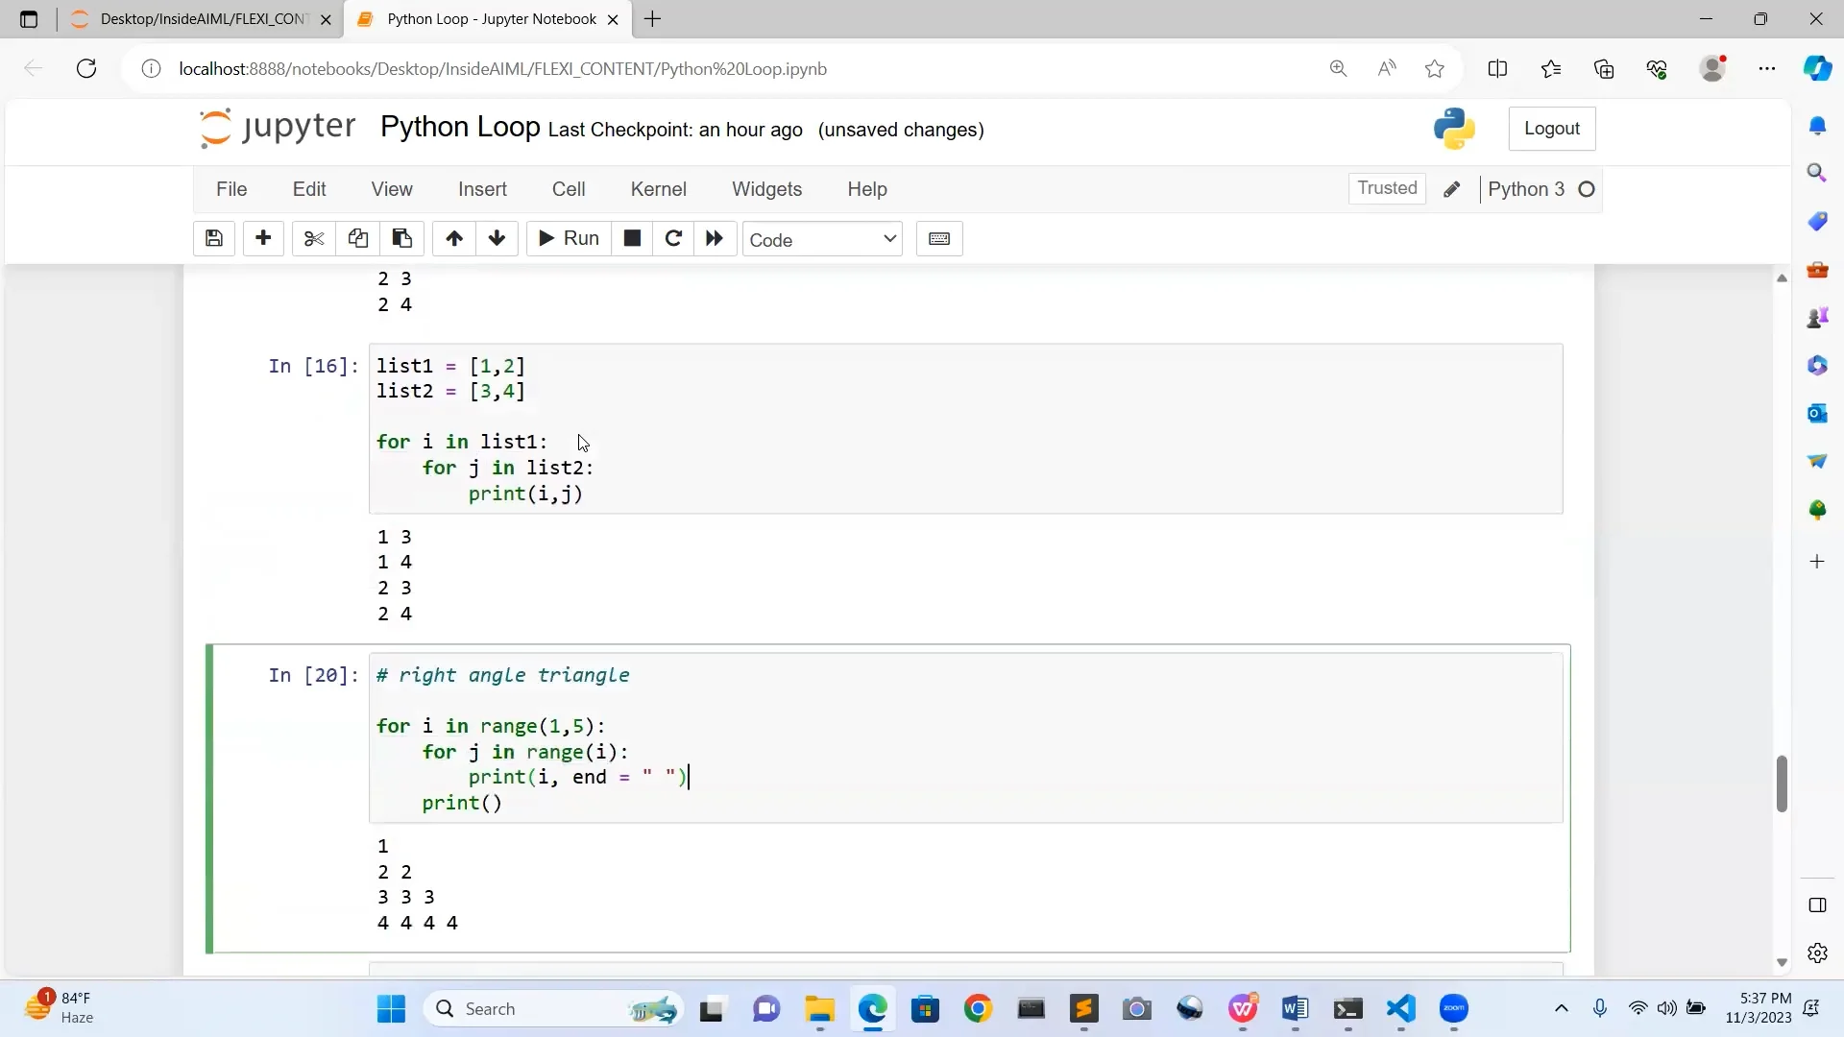Click the pencil edit mode icon
This screenshot has width=1844, height=1037.
point(1452,189)
